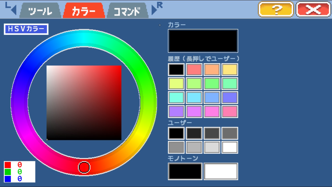Choose the black モノトーン swatch
Viewport: 332px width, 187px height.
pyautogui.click(x=185, y=171)
